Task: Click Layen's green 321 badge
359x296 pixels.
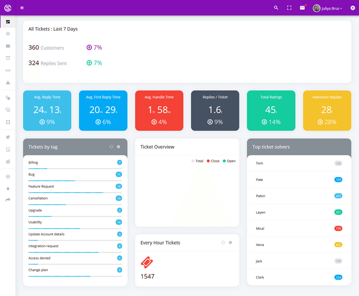Action: [338, 212]
